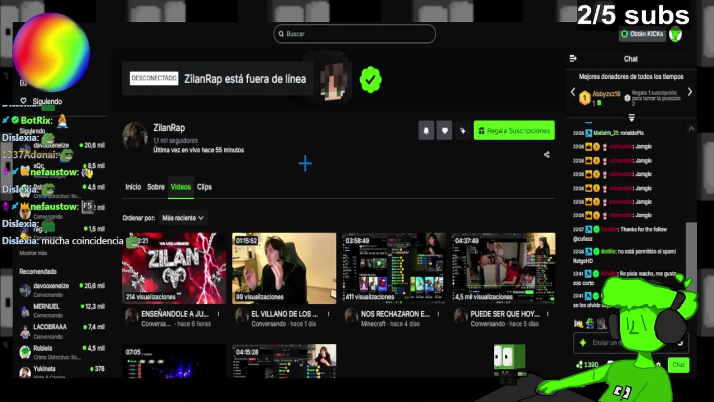This screenshot has width=714, height=402.
Task: Click davooxeneize name in Recomendado list
Action: (x=51, y=286)
